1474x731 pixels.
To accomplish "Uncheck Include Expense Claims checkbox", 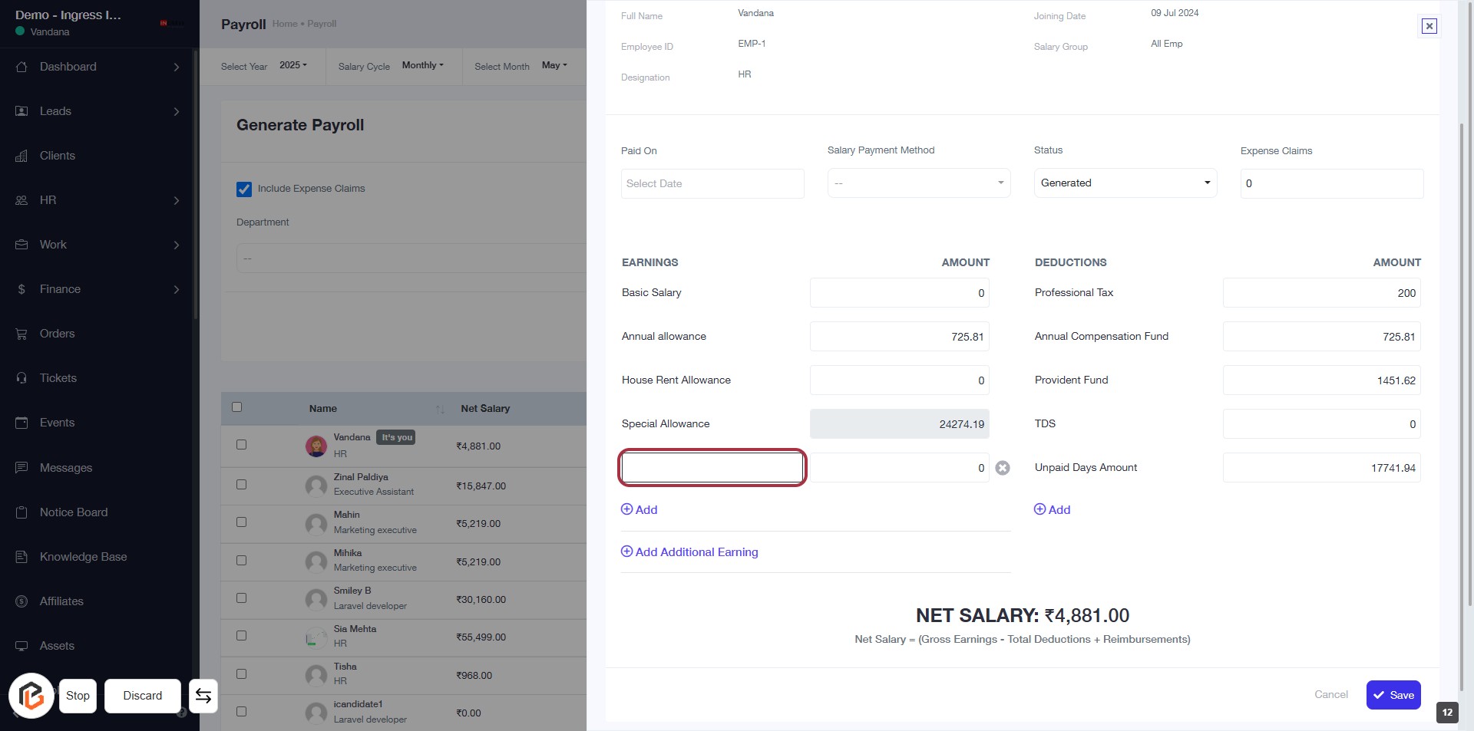I will 244,189.
